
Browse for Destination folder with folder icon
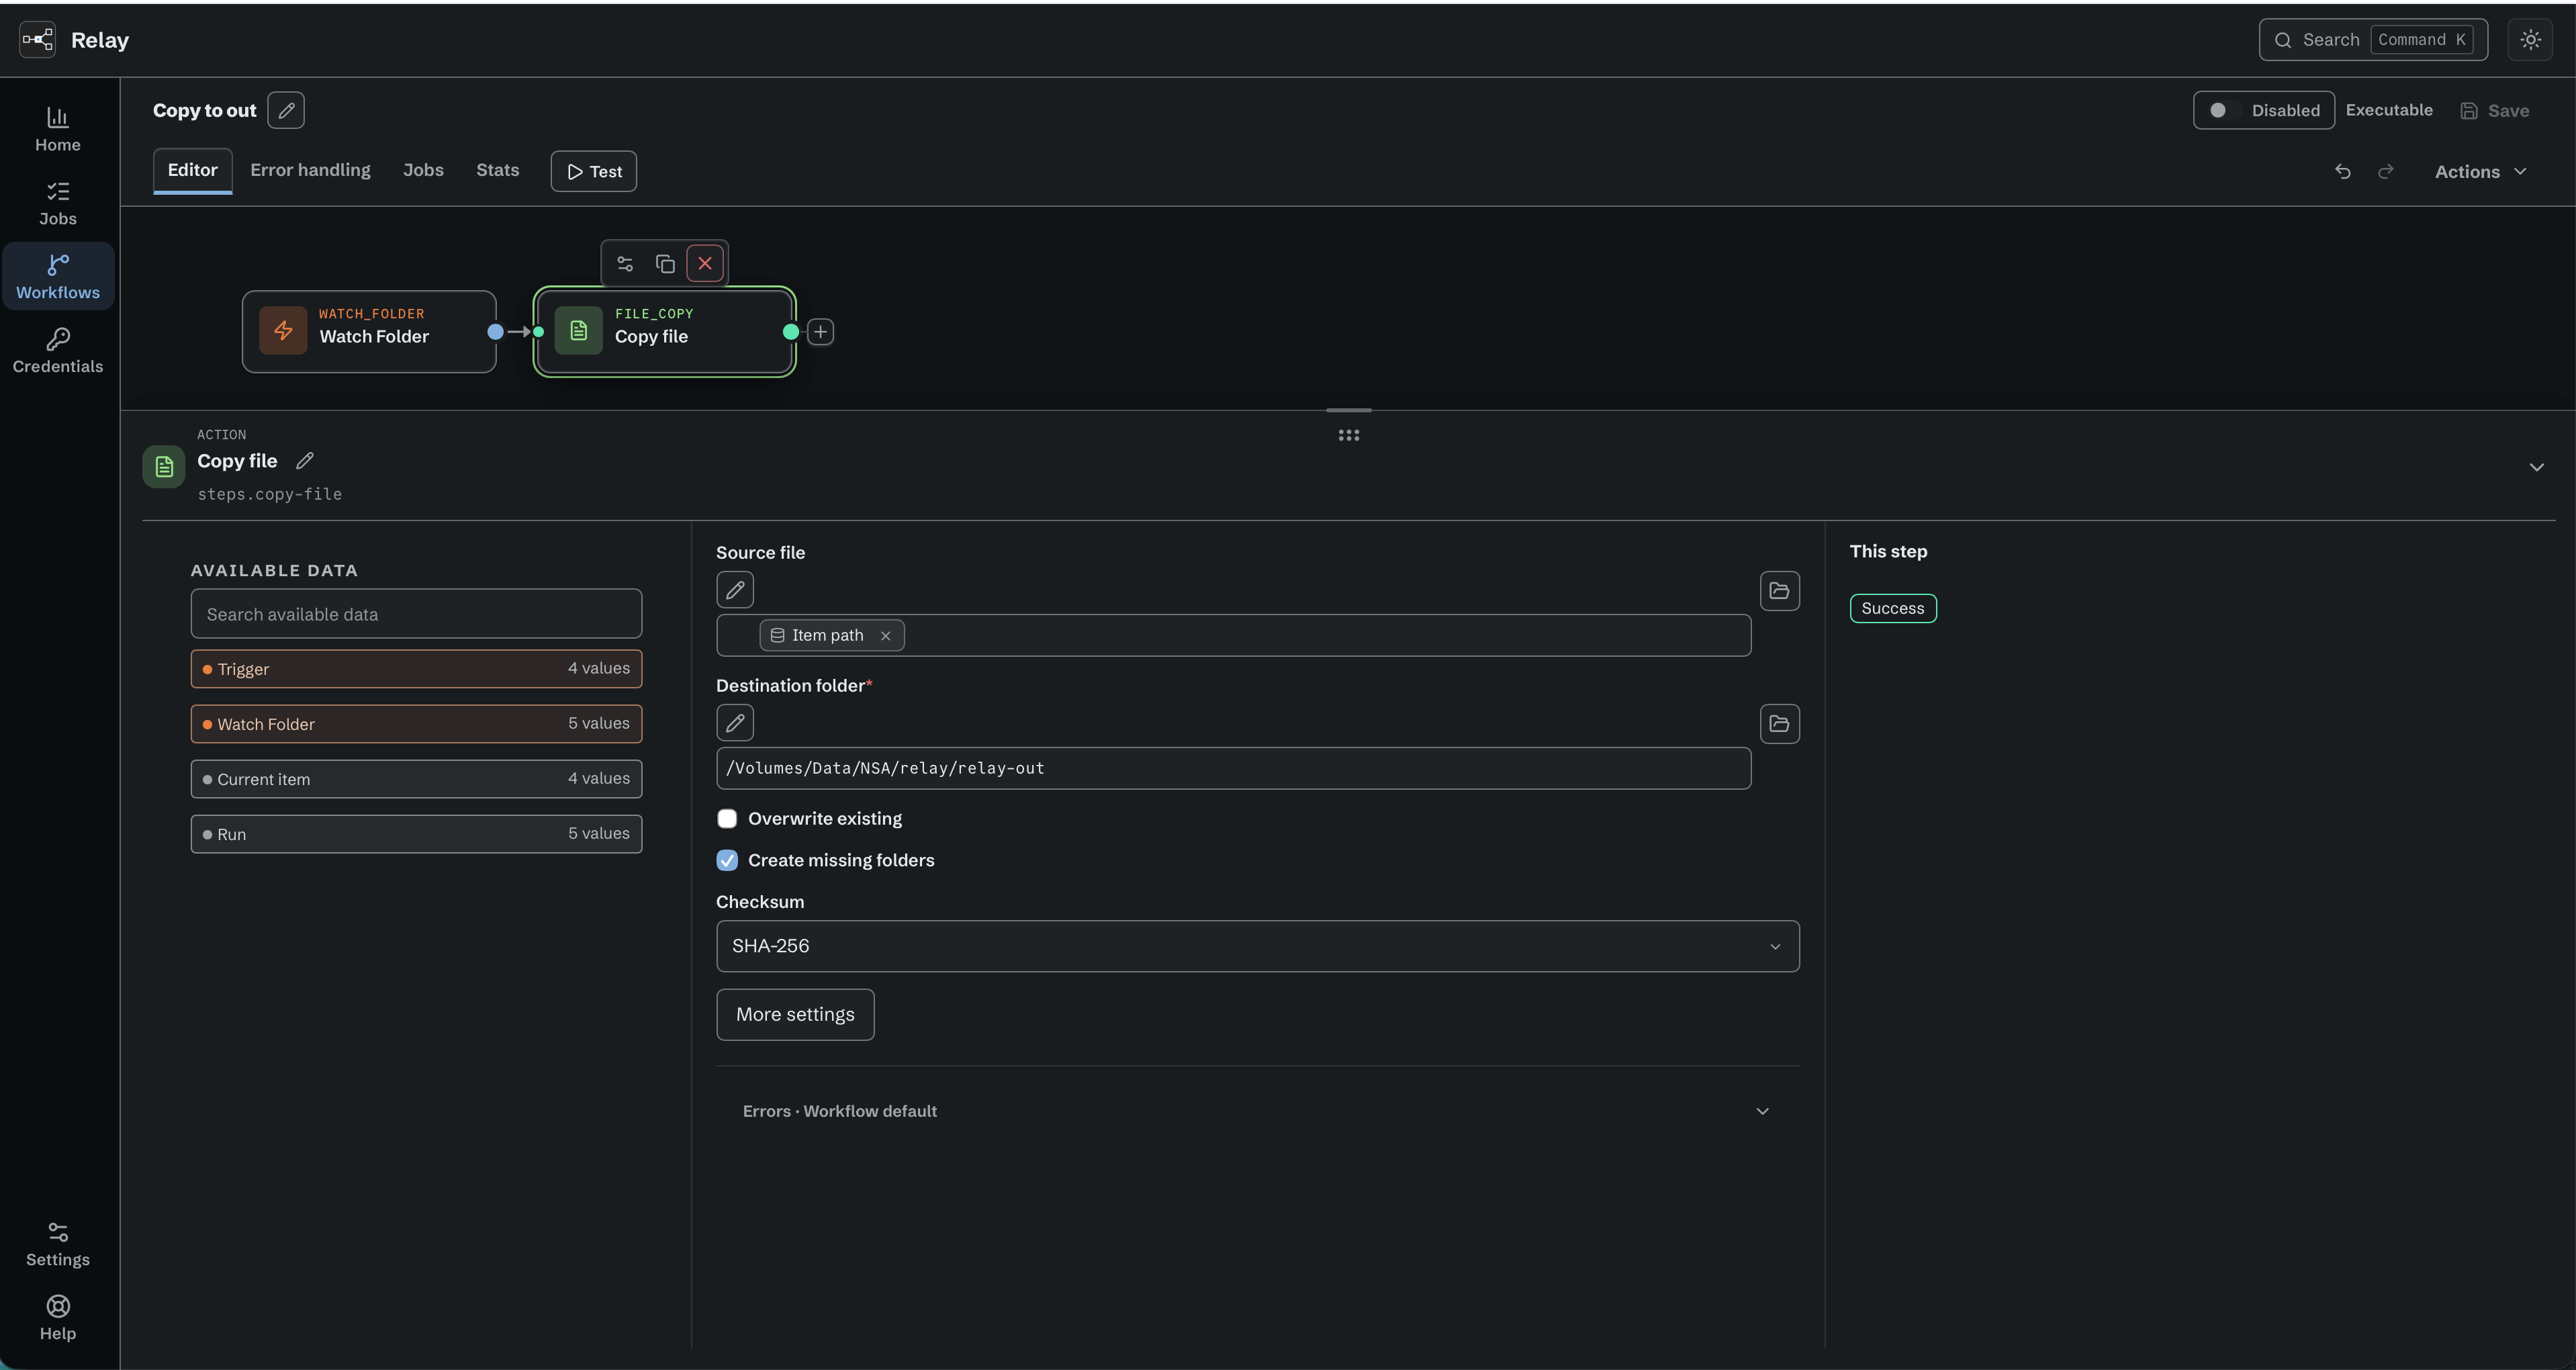coord(1779,724)
